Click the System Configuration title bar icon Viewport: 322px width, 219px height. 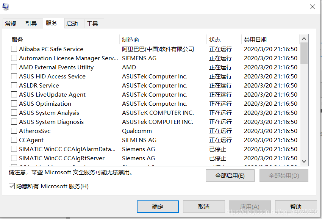6,6
